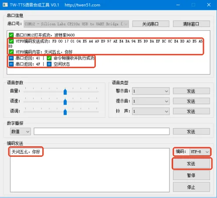Screen dimensions: 217x198
Task: Click the http://twen51.com title text
Action: (x=82, y=5)
